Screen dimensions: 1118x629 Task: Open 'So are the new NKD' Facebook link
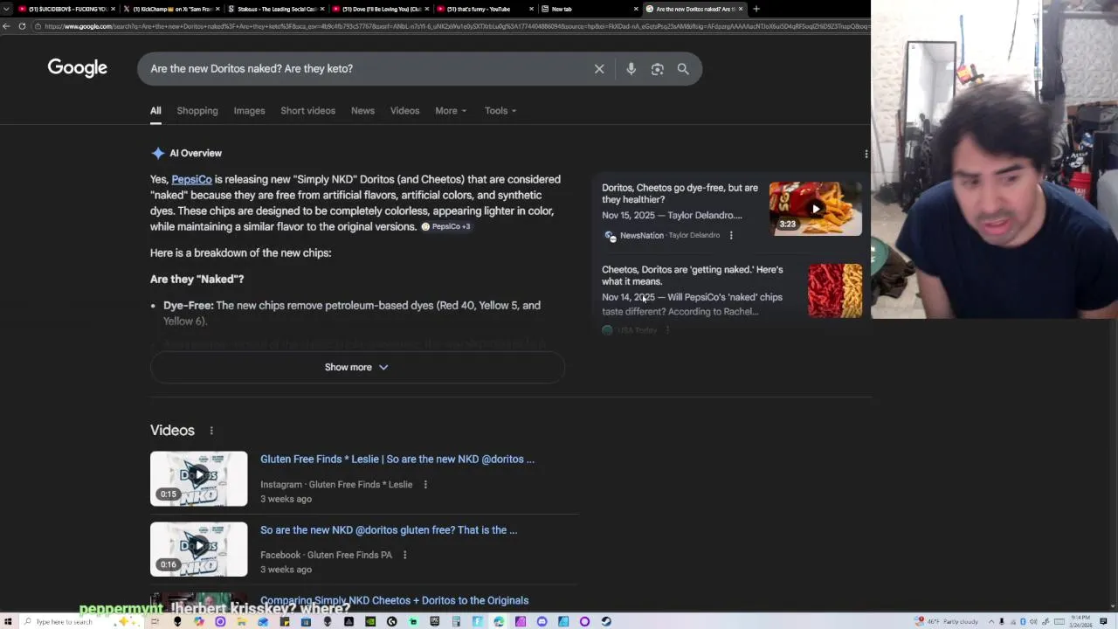point(389,530)
